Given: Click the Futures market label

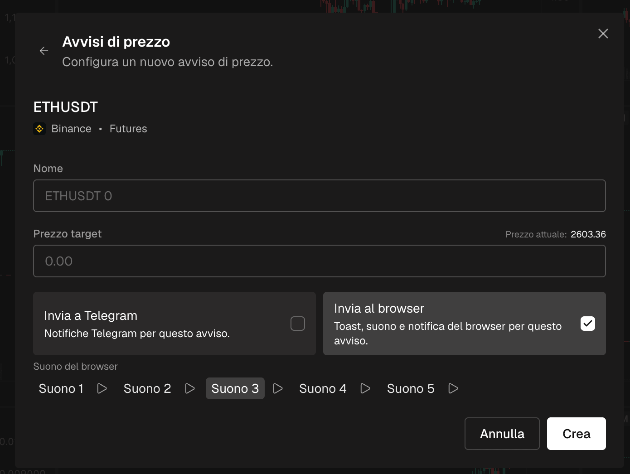Looking at the screenshot, I should click(x=128, y=129).
